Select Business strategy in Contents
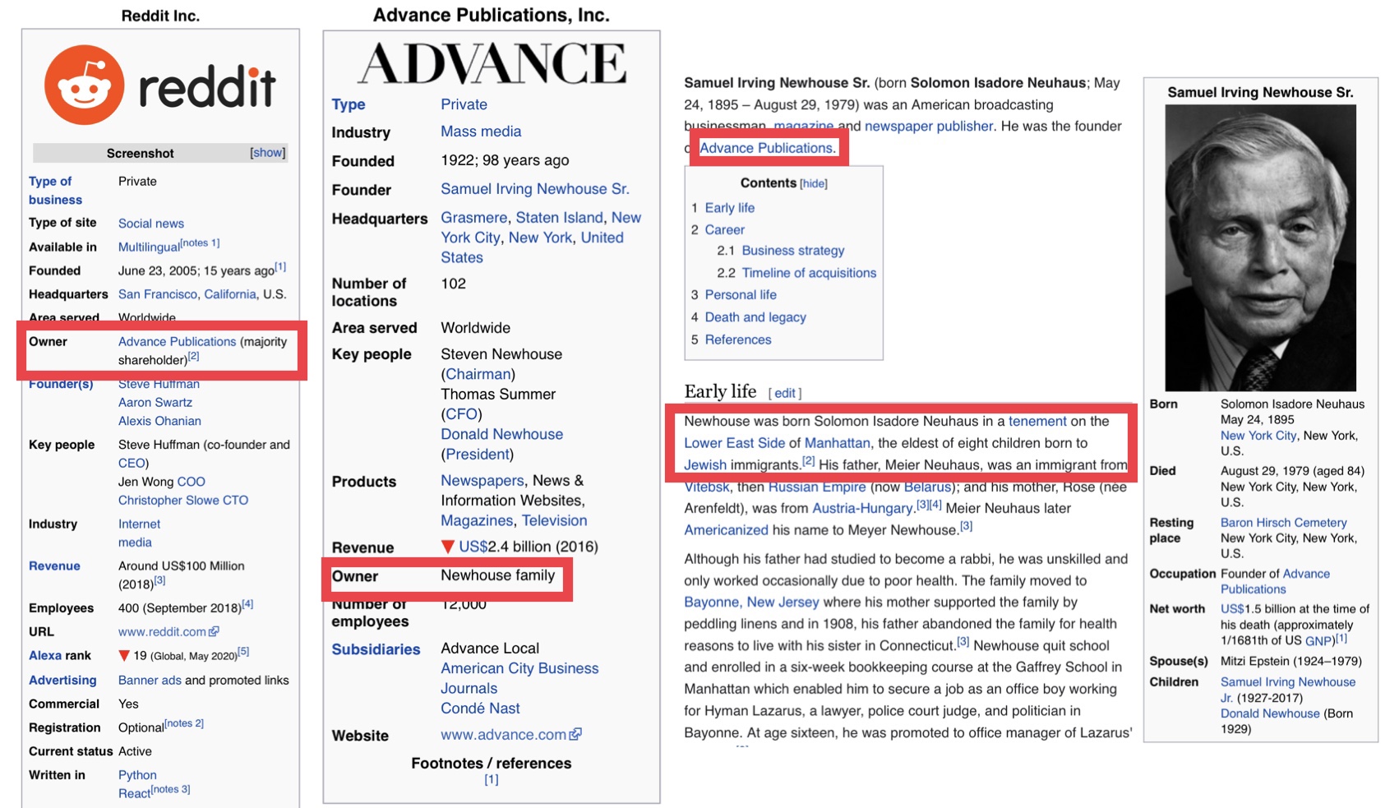1399x808 pixels. pos(793,251)
